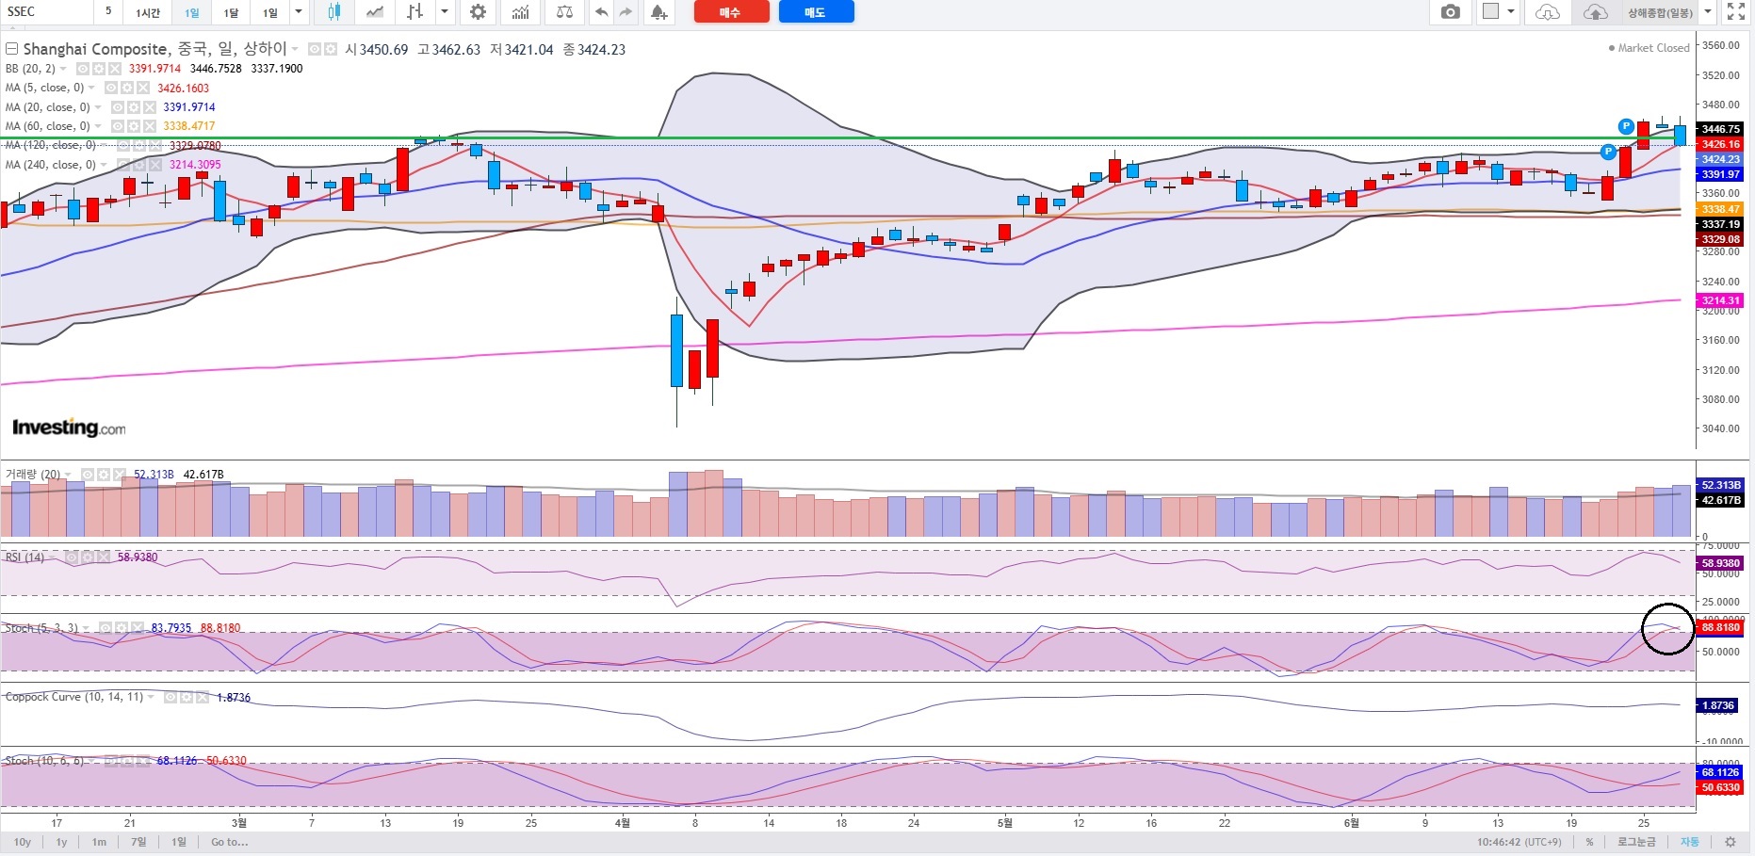Undo the last chart action
Screen dimensions: 1755x856
[x=601, y=12]
